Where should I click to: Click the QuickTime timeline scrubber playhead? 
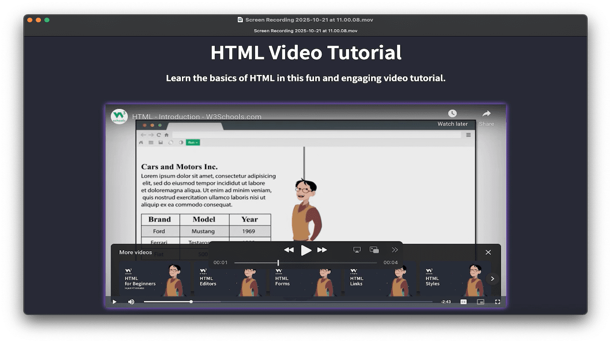278,262
